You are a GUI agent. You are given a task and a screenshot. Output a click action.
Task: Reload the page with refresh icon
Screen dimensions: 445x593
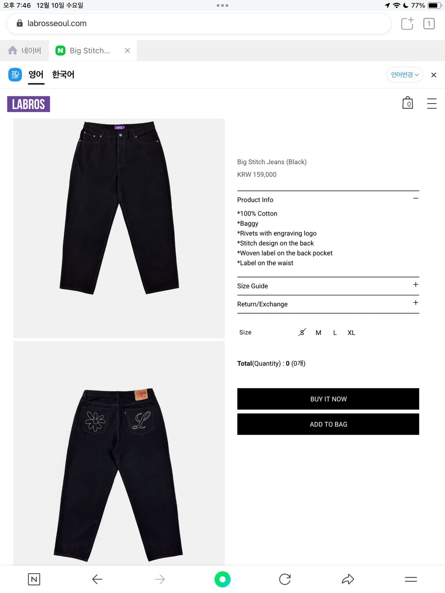[285, 579]
